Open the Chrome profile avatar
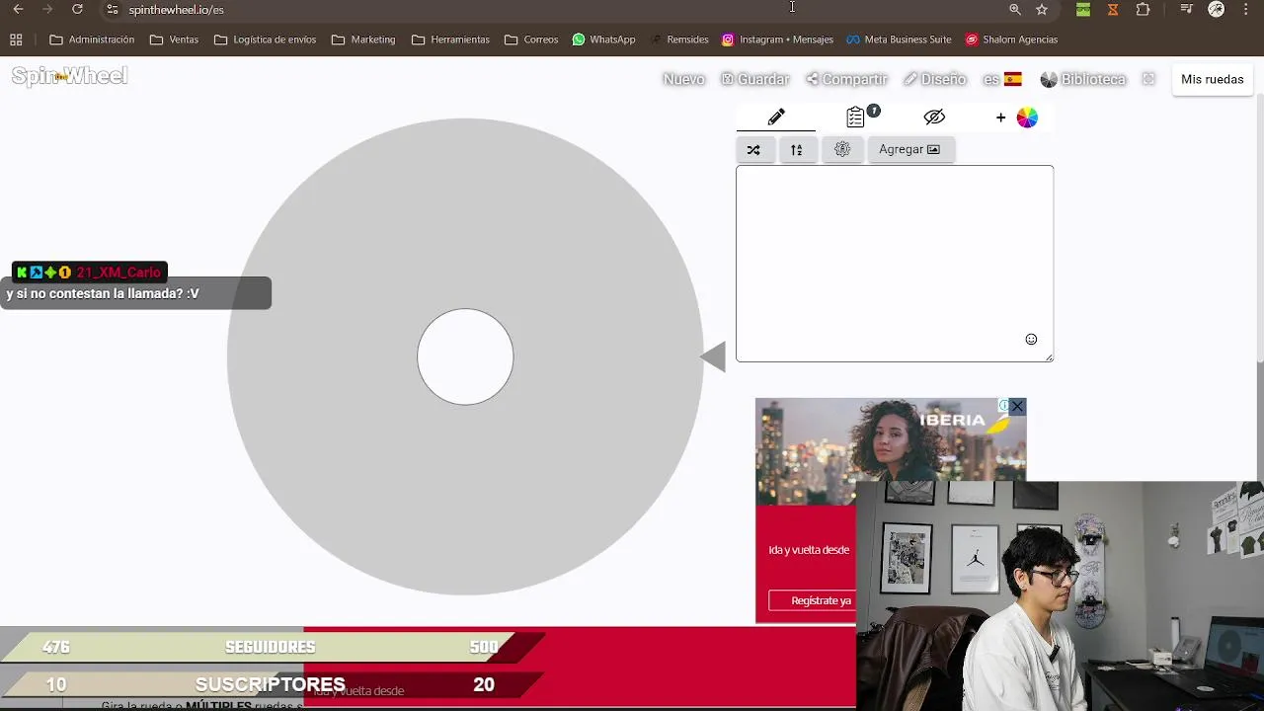Screen dimensions: 1264x711 tap(1217, 9)
